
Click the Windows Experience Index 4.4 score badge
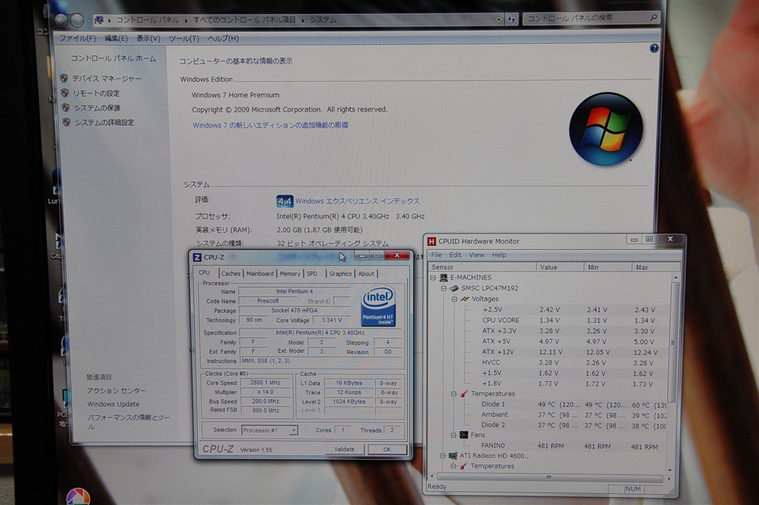click(x=285, y=201)
